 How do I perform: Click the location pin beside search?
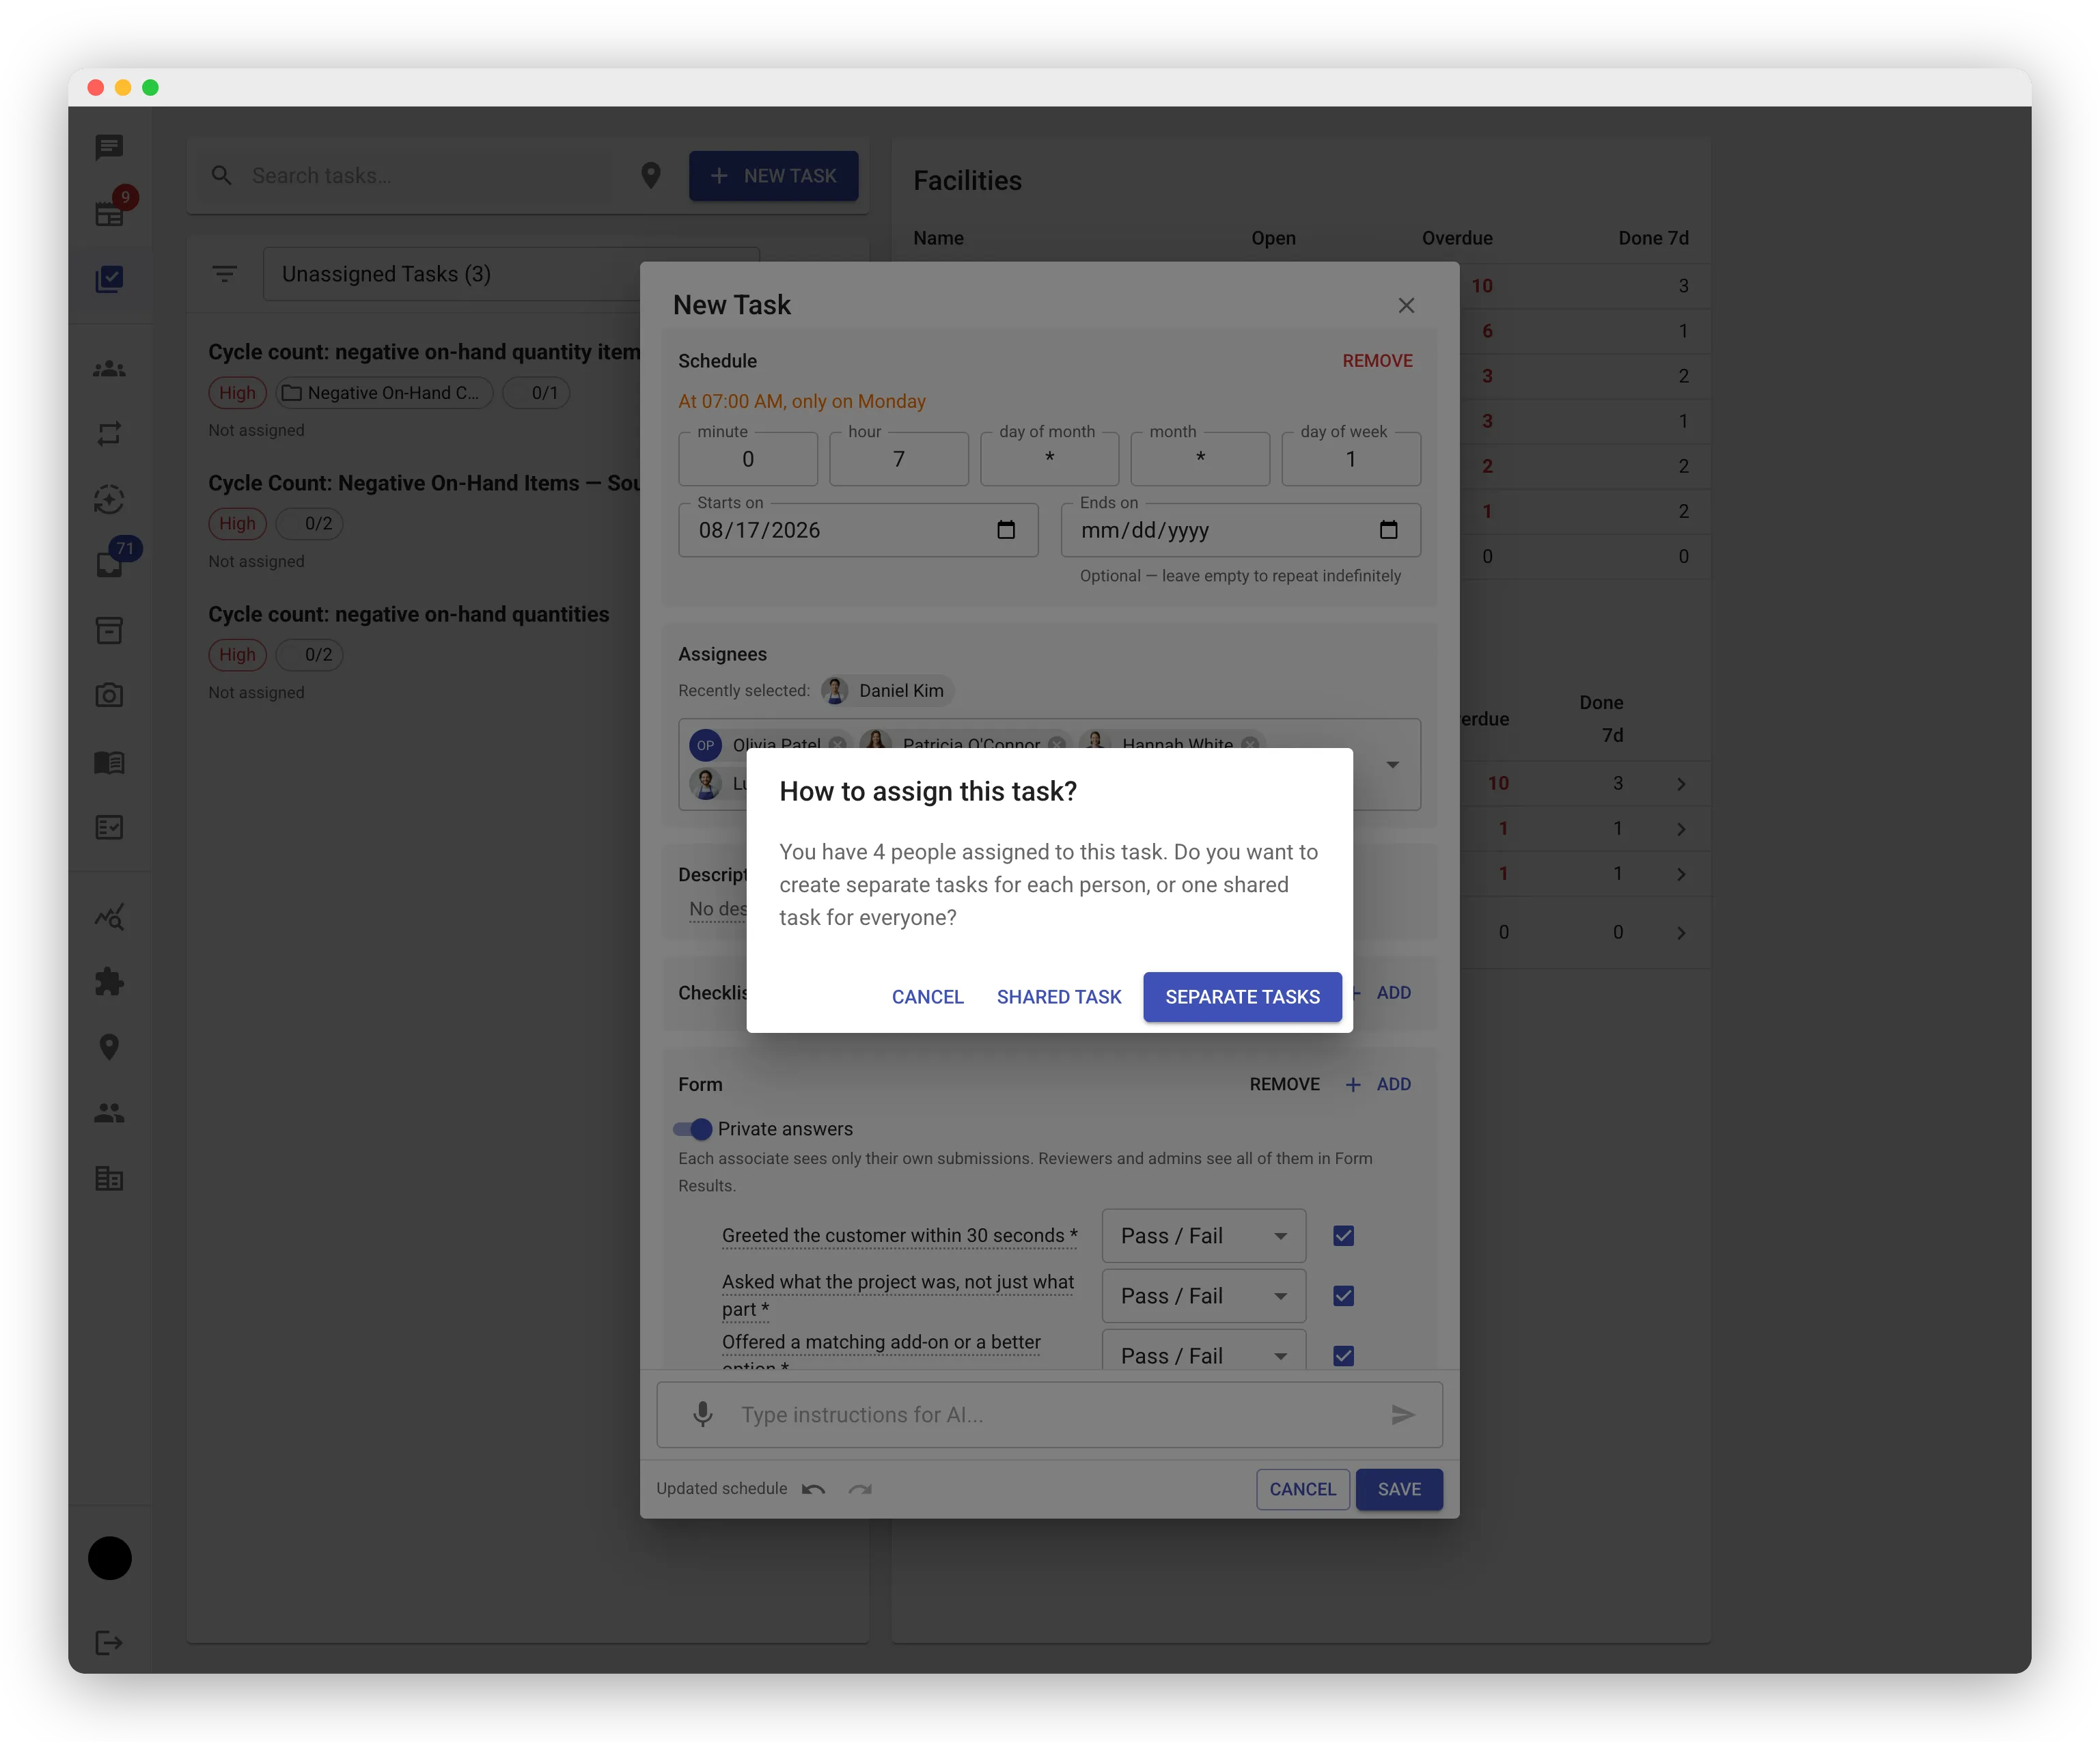651,176
